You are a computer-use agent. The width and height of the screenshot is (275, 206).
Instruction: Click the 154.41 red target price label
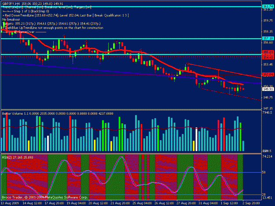pos(268,58)
